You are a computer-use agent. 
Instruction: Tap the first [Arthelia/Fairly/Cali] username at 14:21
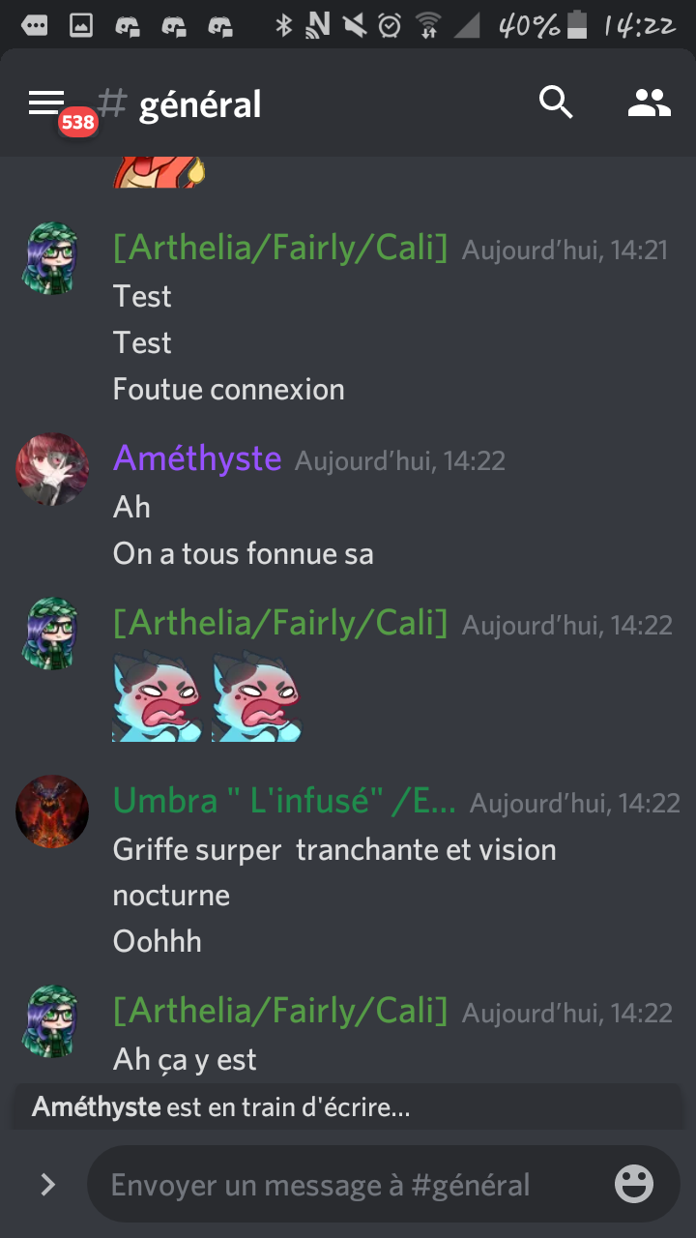[x=280, y=249]
